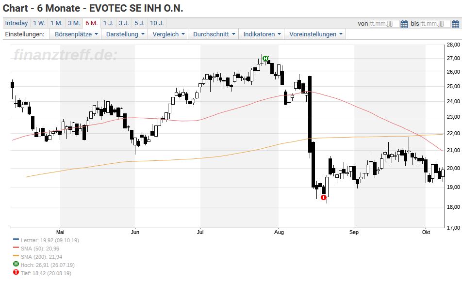
Task: Click legend text 'SMA (50): 20,96'
Action: point(40,249)
